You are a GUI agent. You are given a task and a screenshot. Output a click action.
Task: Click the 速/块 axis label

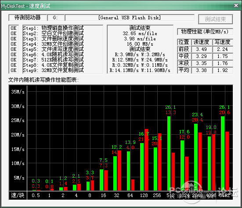pos(18,195)
